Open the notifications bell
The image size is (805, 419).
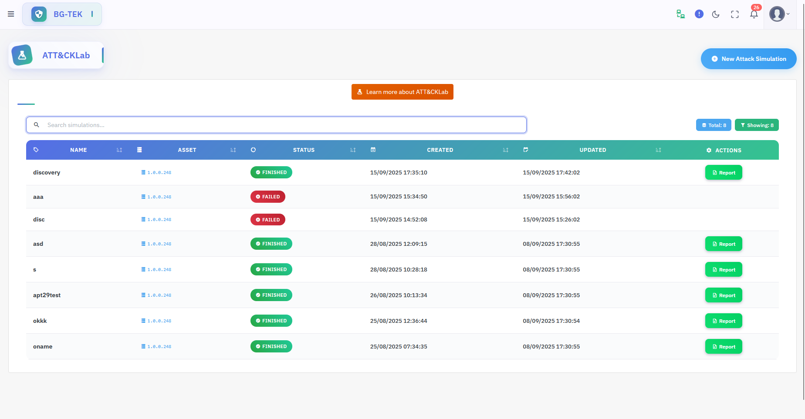click(x=754, y=14)
